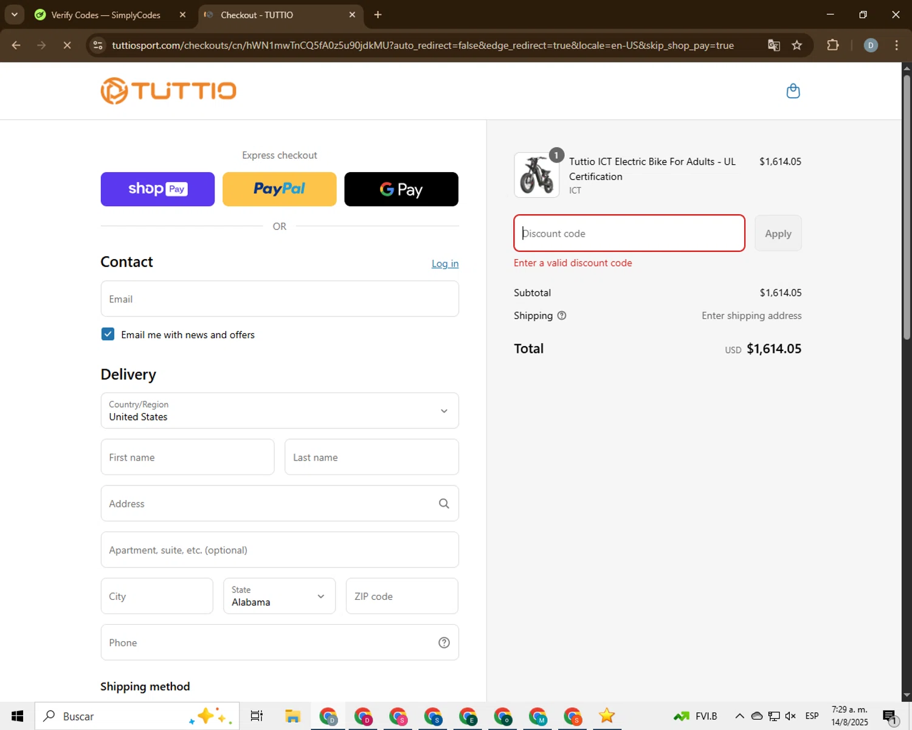
Task: Open Windows Start menu
Action: [x=17, y=716]
